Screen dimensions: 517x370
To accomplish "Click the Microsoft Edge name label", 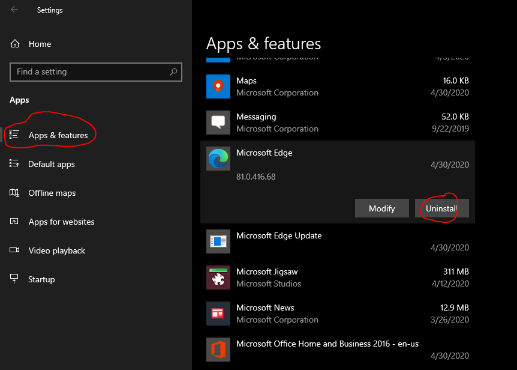I will point(264,153).
